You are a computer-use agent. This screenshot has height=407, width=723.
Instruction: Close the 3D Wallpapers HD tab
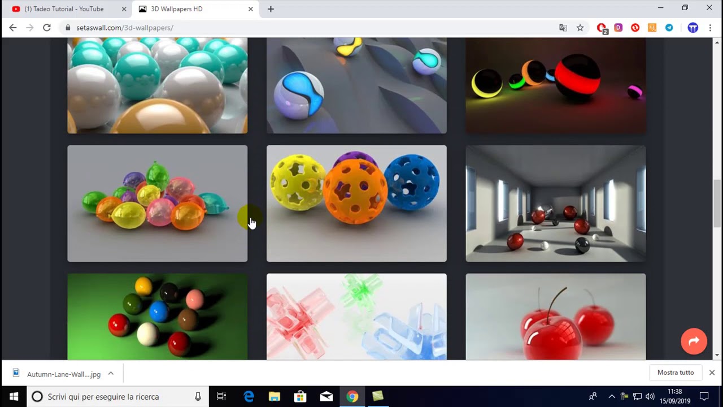(251, 9)
